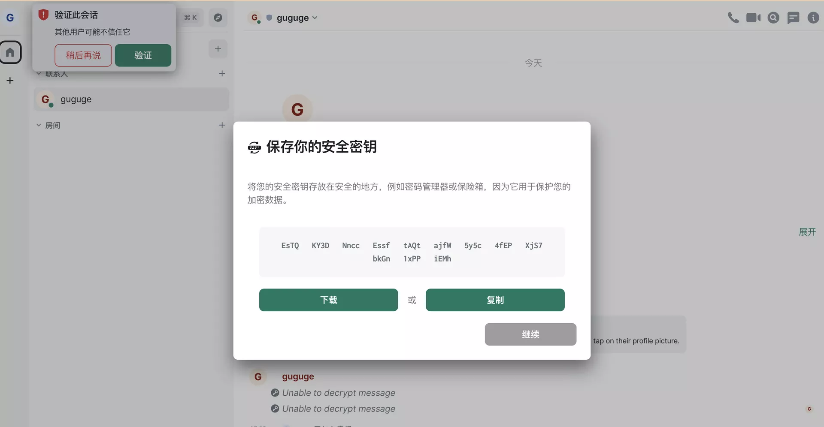
Task: Create a new space with plus icon
Action: click(x=10, y=81)
